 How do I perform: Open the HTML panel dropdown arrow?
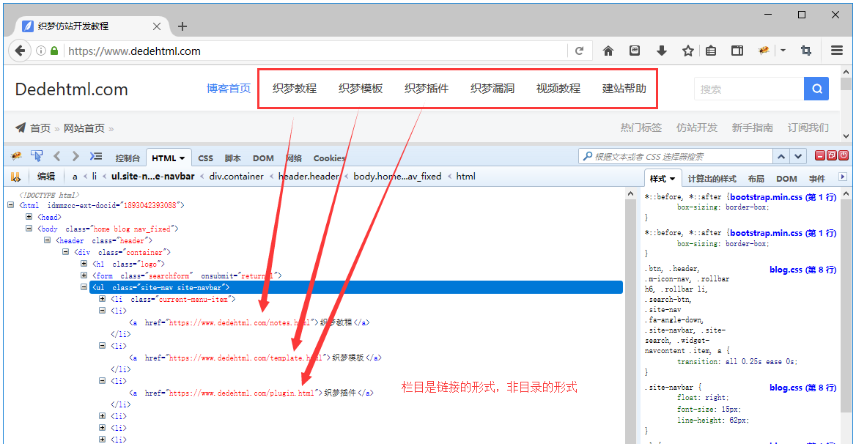pos(182,158)
